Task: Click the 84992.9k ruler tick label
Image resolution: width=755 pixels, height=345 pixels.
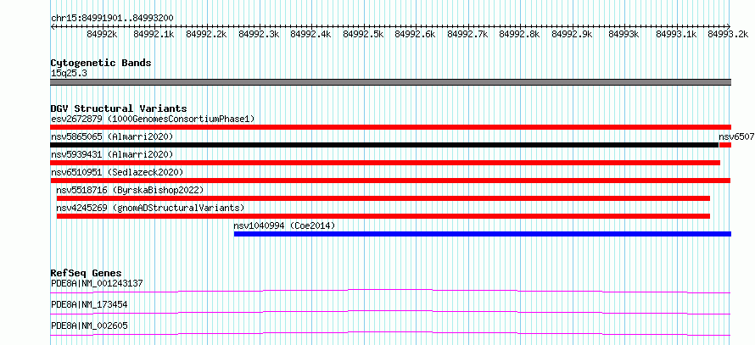Action: coord(572,34)
